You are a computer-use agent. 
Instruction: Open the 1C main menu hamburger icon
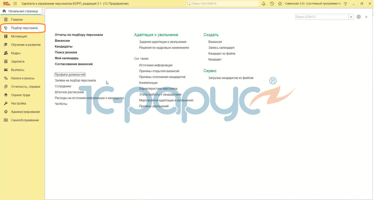[15, 3]
